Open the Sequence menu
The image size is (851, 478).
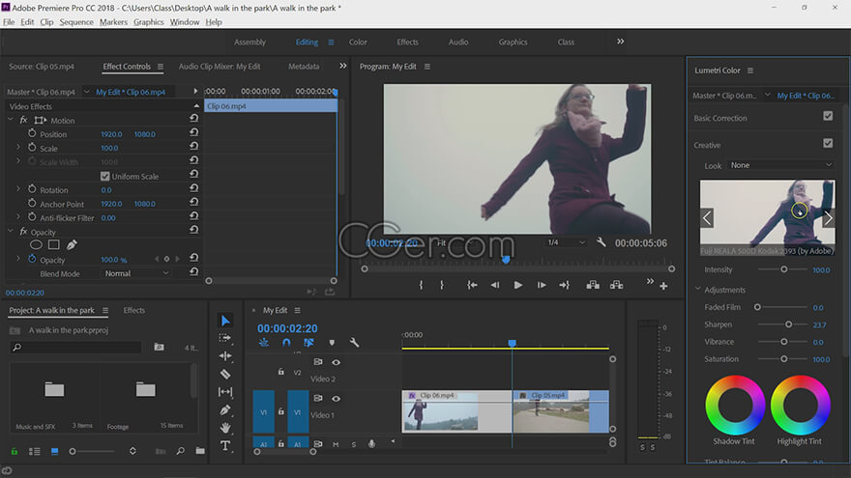coord(76,22)
